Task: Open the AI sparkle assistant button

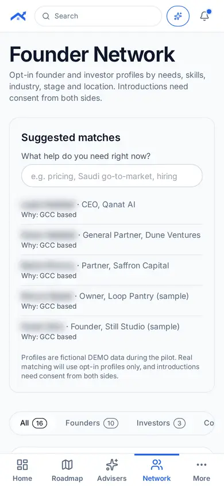Action: (178, 16)
